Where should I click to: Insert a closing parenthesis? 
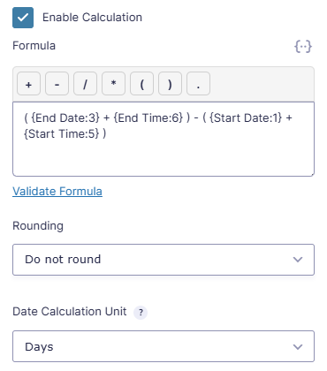tap(170, 84)
